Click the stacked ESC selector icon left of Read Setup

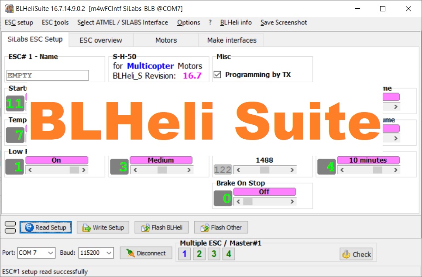click(x=10, y=227)
